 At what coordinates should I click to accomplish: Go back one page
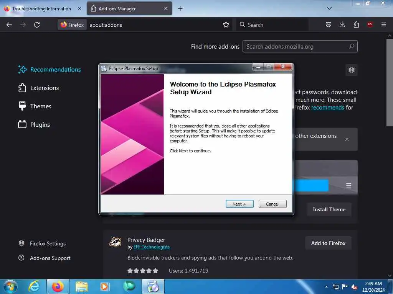pos(9,25)
